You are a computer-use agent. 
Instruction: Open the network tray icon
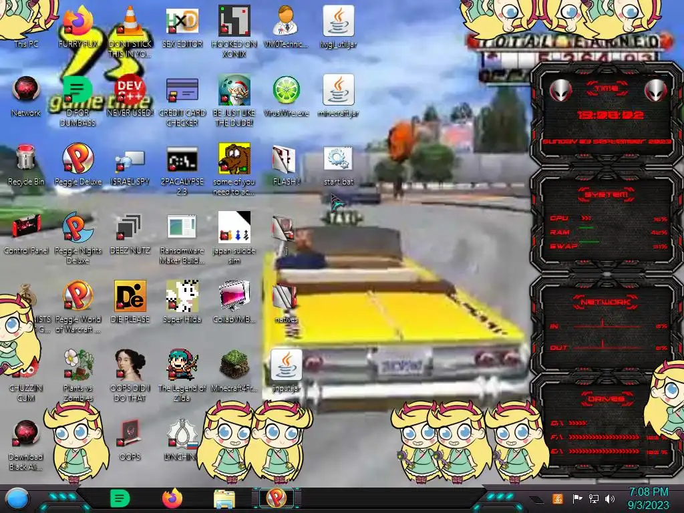594,498
